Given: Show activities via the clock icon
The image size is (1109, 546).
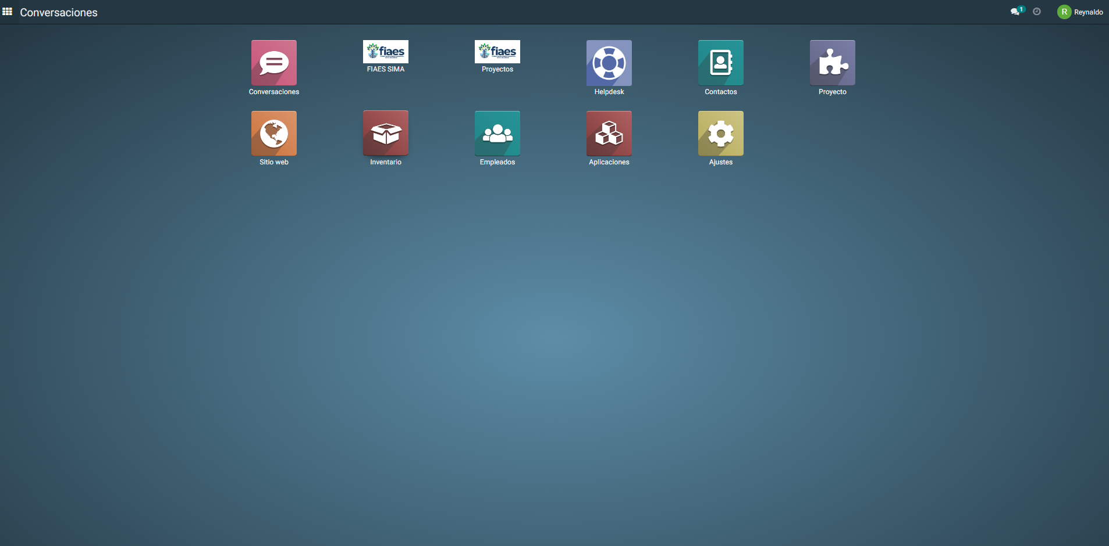Looking at the screenshot, I should pos(1037,12).
